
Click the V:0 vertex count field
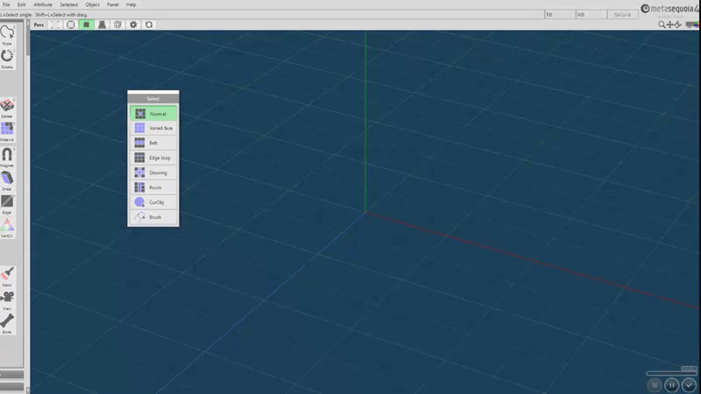point(591,15)
